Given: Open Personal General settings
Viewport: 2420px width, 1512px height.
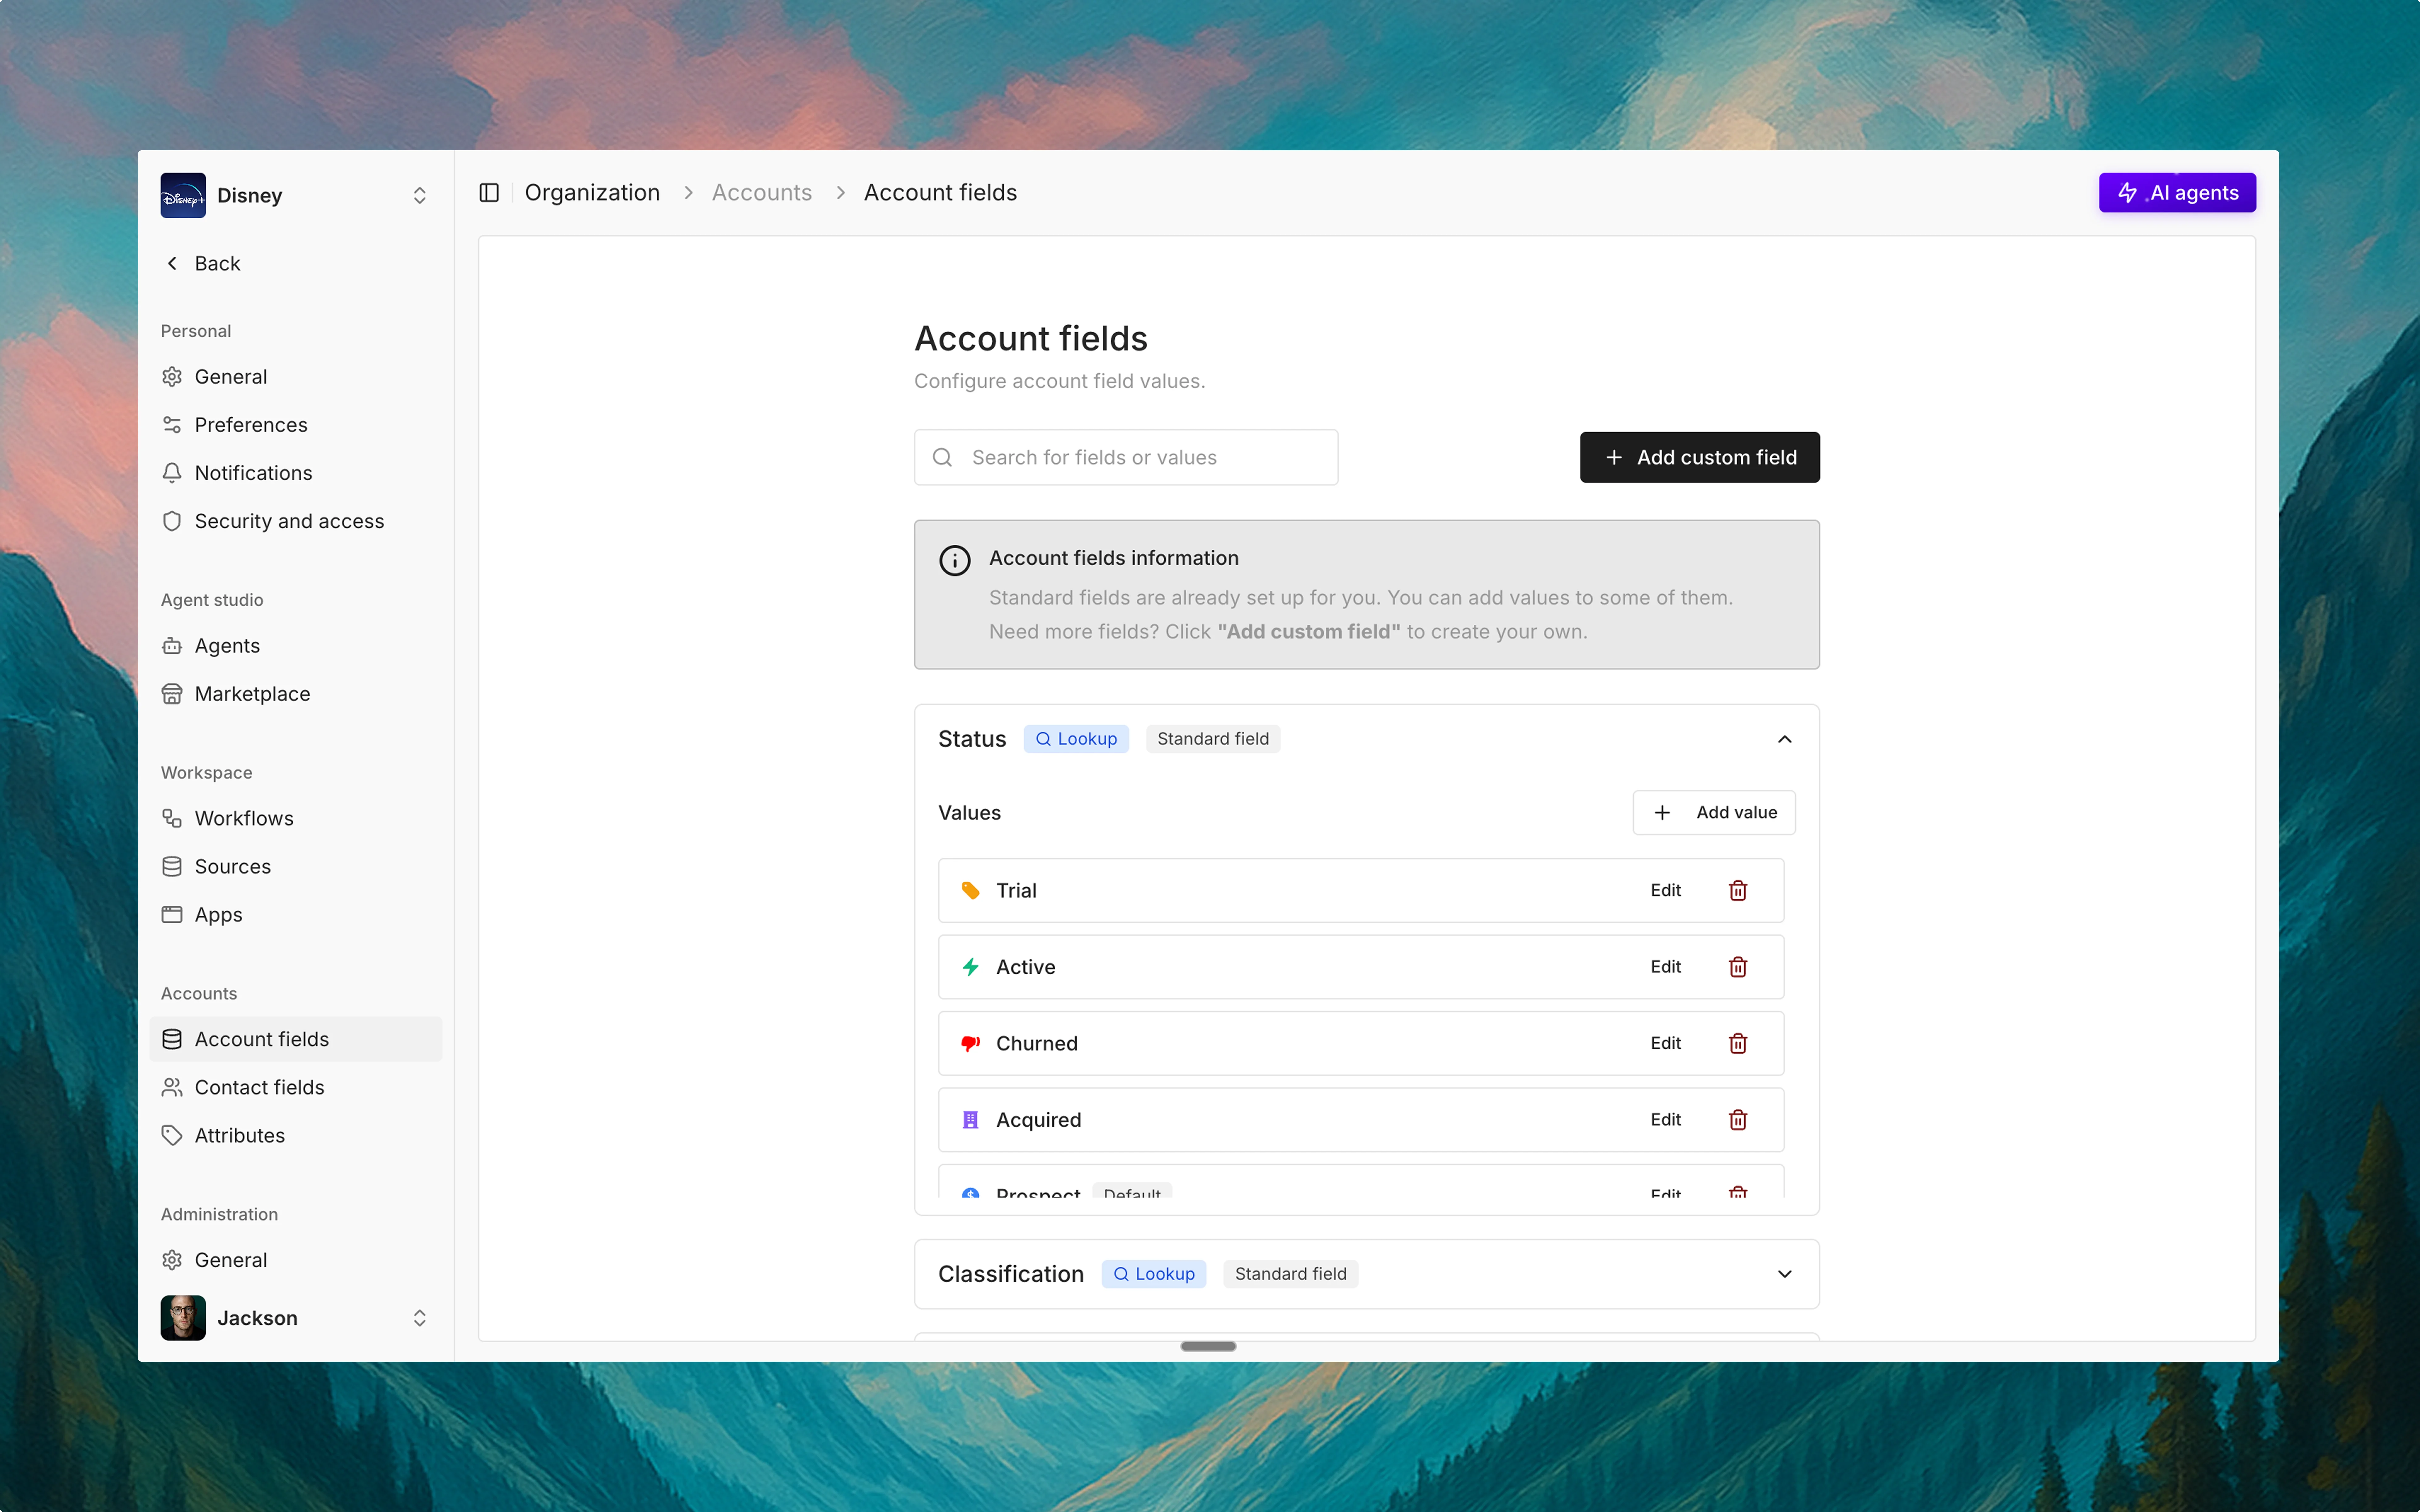Looking at the screenshot, I should (296, 377).
